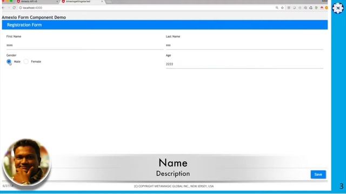Screen dimensions: 346x194
Task: Select the Female radio button
Action: click(26, 61)
